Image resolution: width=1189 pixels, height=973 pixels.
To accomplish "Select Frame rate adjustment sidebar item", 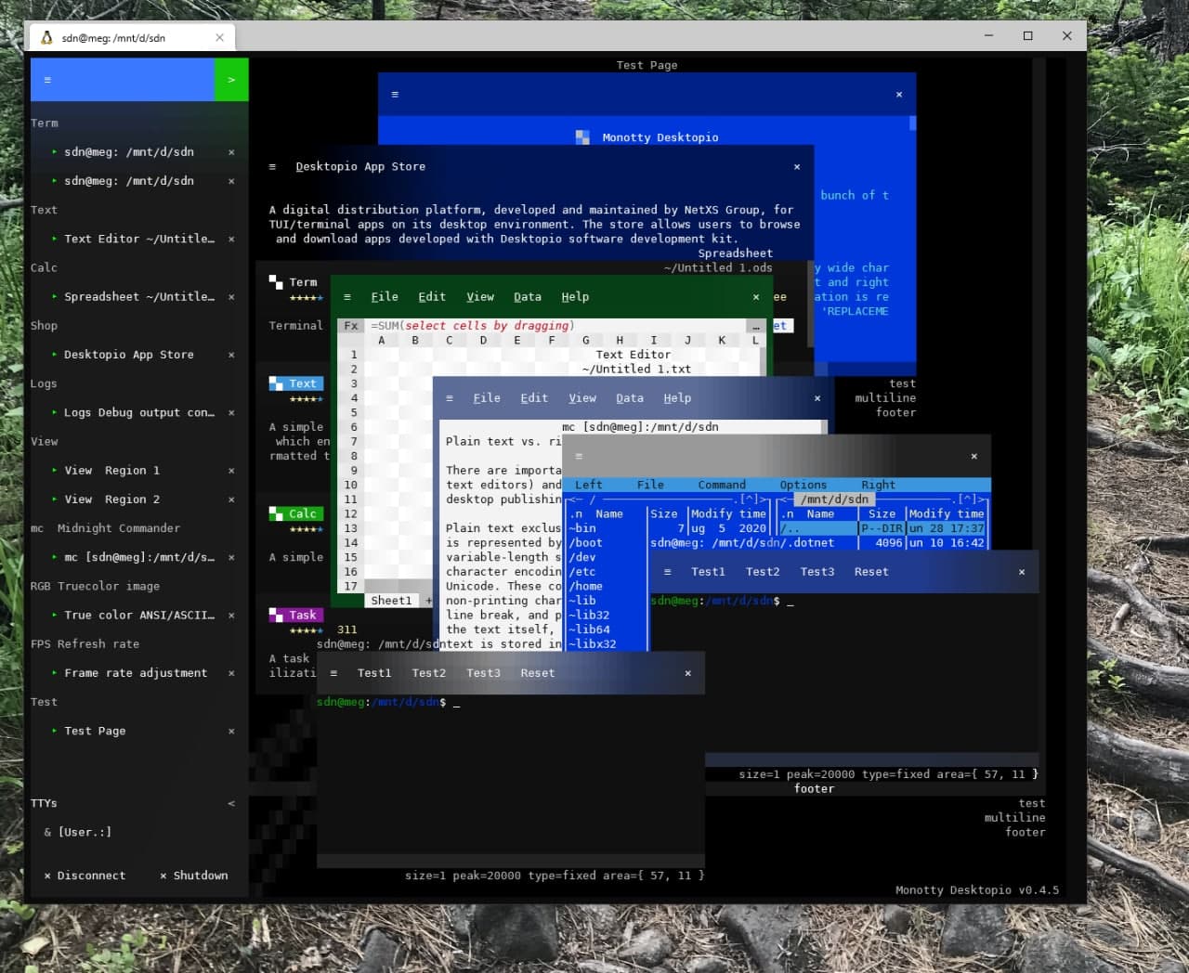I will click(x=135, y=673).
